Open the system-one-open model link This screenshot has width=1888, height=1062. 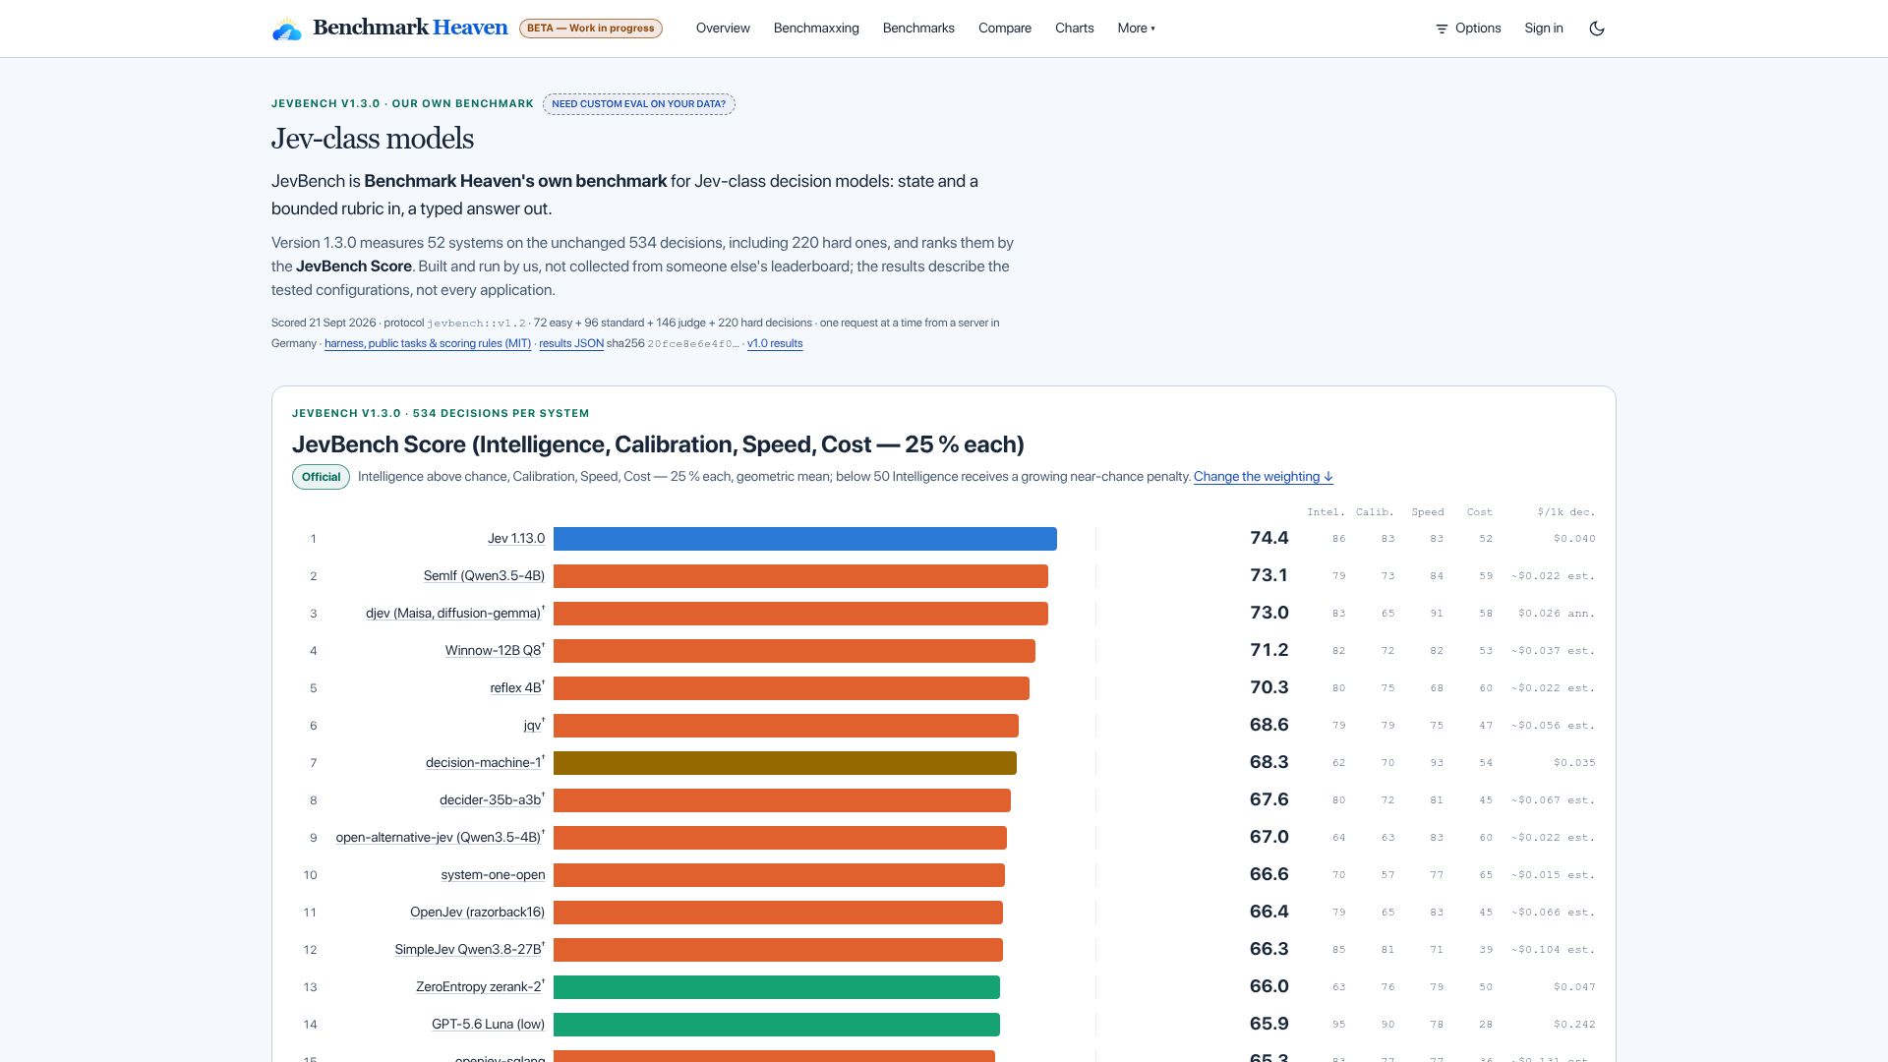point(493,875)
